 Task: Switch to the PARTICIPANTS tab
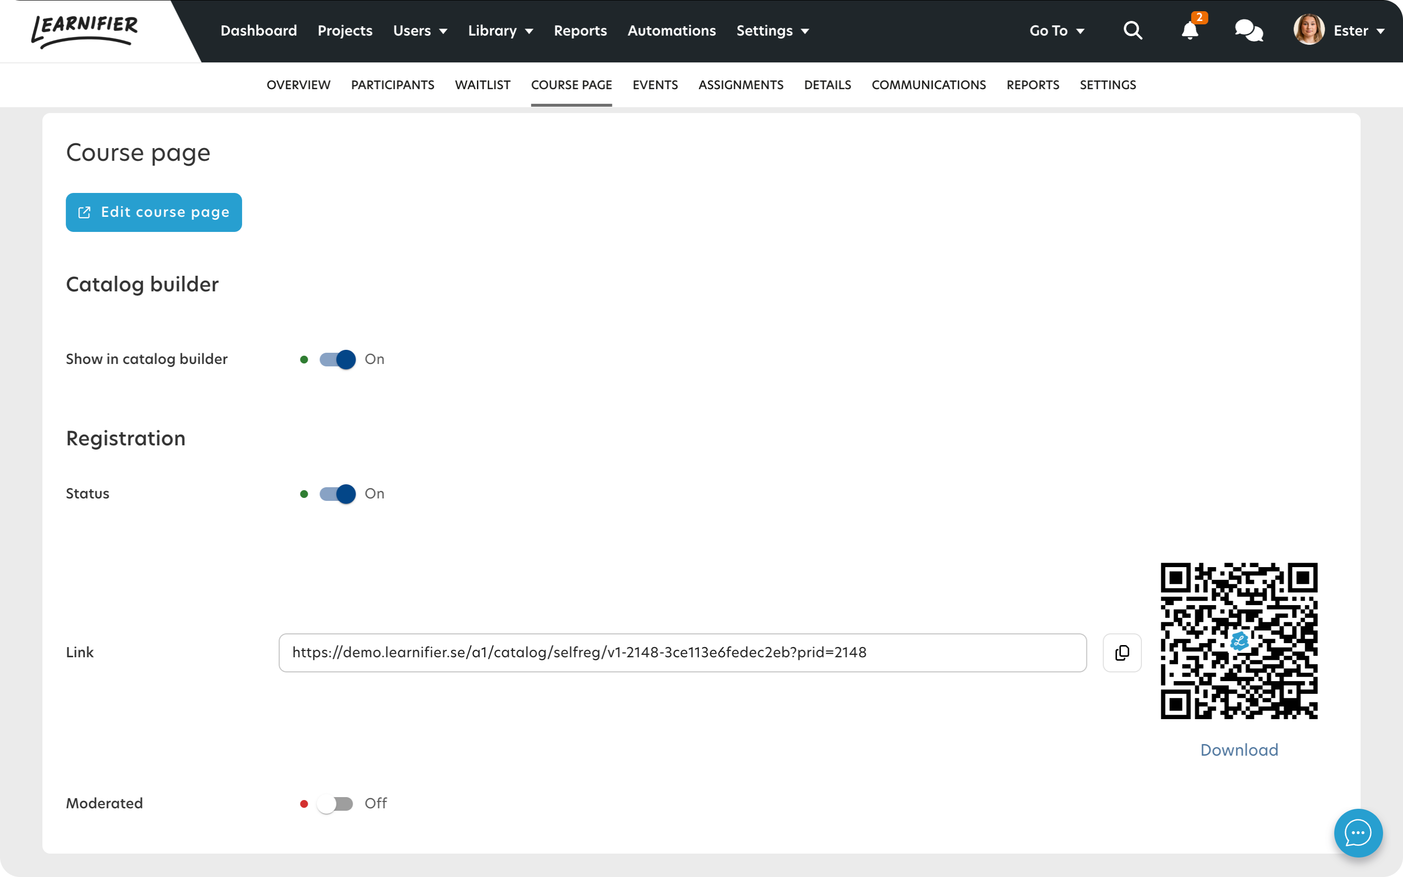coord(393,85)
